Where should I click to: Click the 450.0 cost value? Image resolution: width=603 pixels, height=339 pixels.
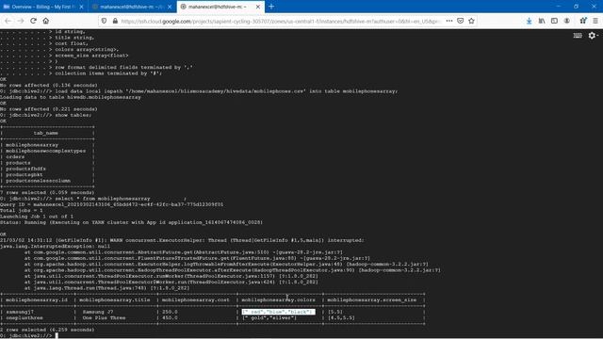click(170, 318)
